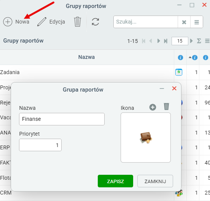Click the Priorytet input field

tap(40, 145)
